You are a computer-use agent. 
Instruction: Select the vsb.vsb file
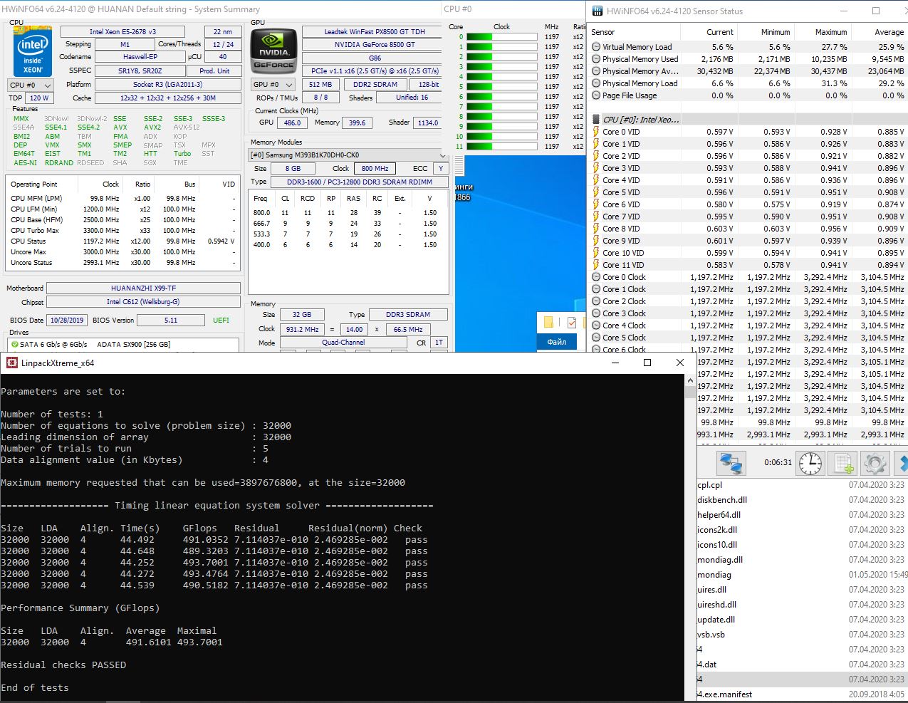(x=711, y=635)
